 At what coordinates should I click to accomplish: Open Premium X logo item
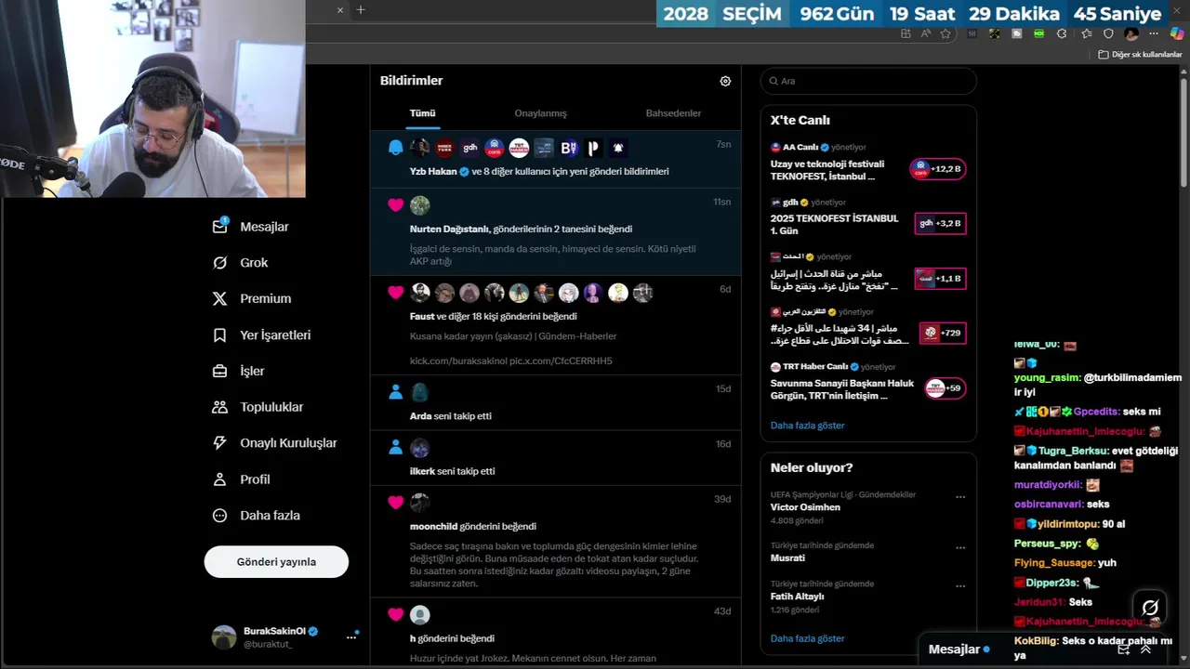(x=251, y=299)
